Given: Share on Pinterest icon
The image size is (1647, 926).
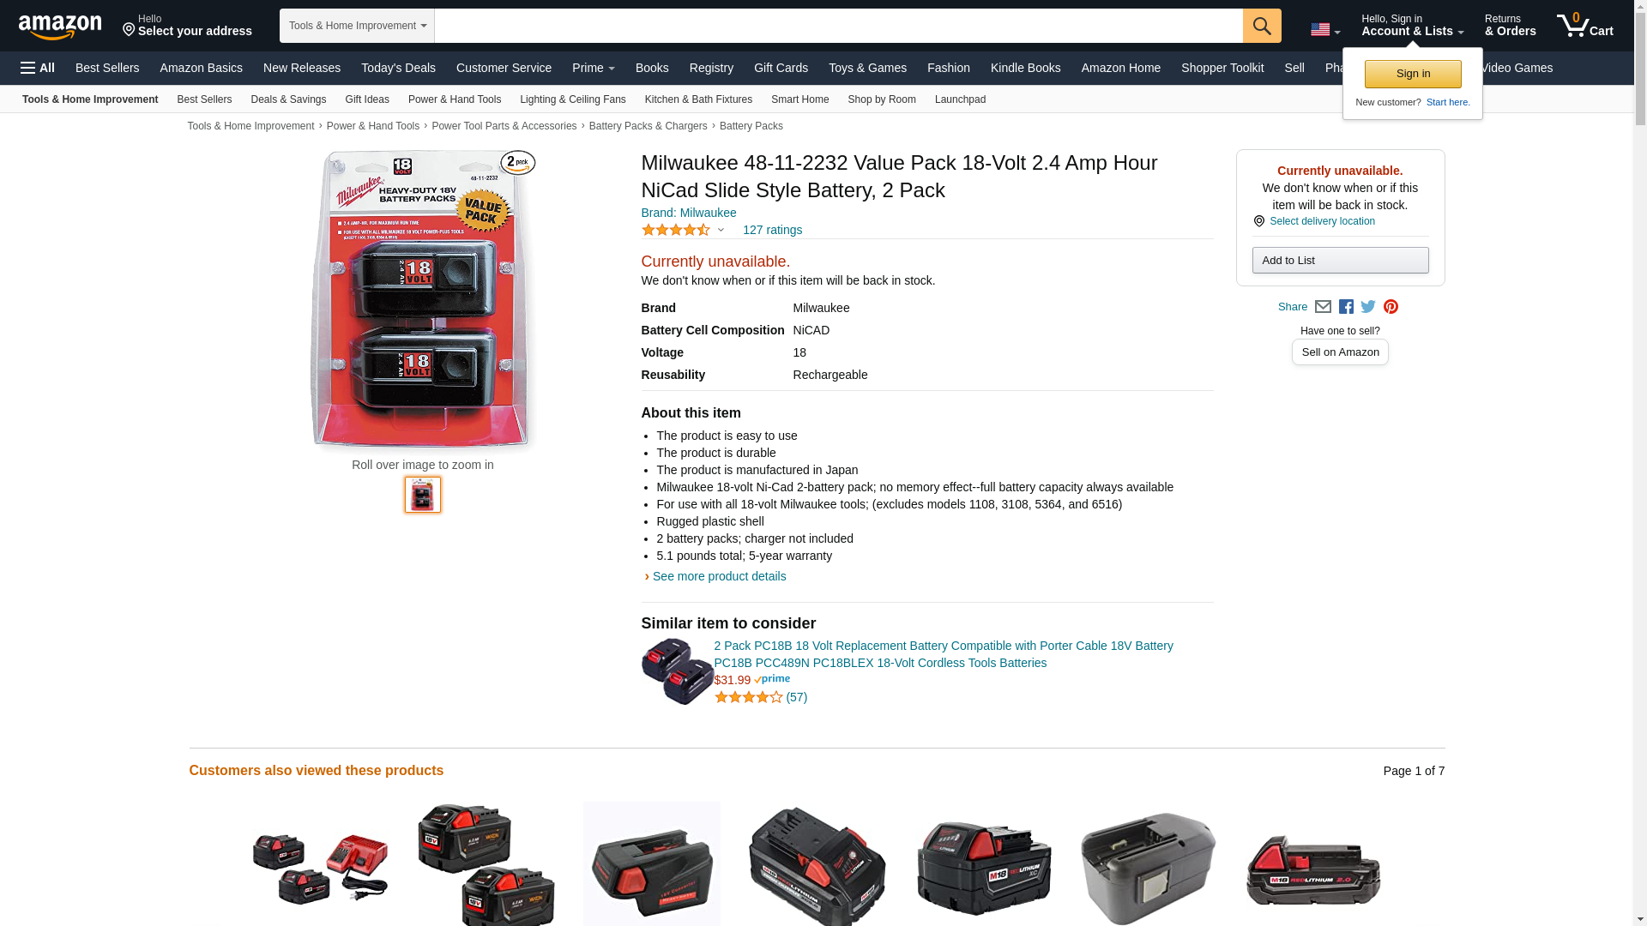Looking at the screenshot, I should [x=1391, y=307].
